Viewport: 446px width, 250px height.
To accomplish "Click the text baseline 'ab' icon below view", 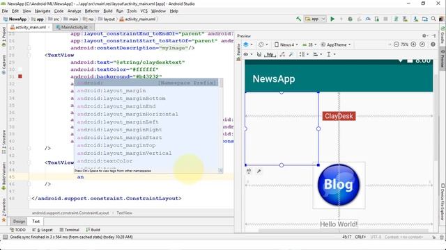I will 249,171.
